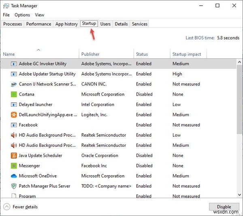Viewport: 243px width, 216px height.
Task: Minimize the Task Manager window
Action: point(201,6)
